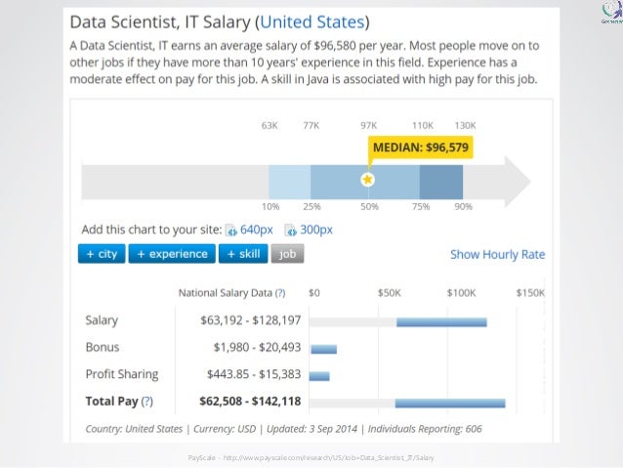Add a city filter with + city button

[x=102, y=254]
